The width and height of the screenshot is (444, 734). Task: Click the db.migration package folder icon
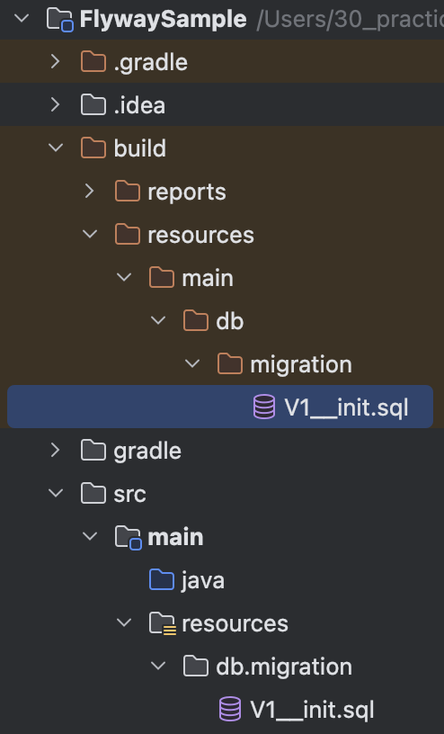(196, 667)
